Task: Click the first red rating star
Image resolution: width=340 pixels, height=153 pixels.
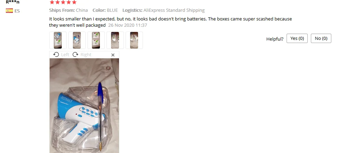Action: pos(52,2)
